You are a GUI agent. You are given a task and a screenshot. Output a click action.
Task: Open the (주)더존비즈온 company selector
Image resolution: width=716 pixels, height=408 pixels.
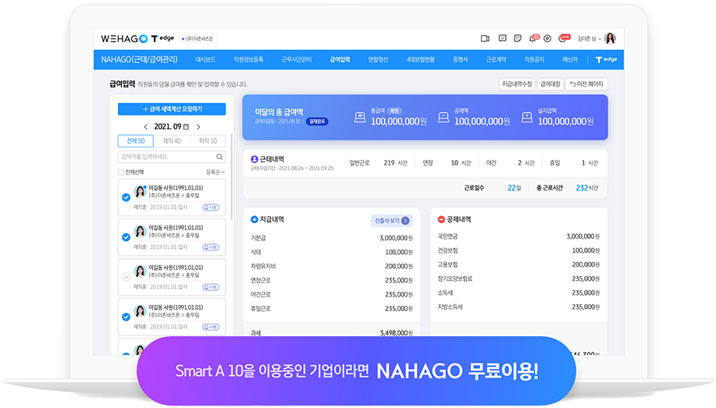coord(198,39)
